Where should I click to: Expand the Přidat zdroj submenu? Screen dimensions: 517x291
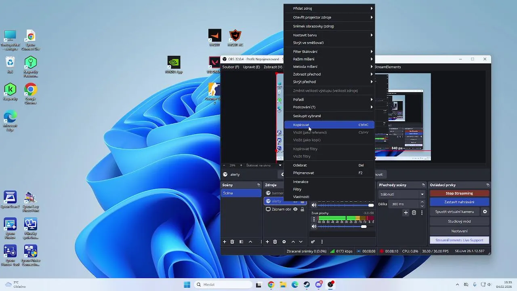tap(330, 8)
